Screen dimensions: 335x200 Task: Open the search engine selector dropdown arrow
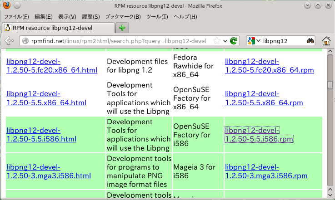pos(258,40)
